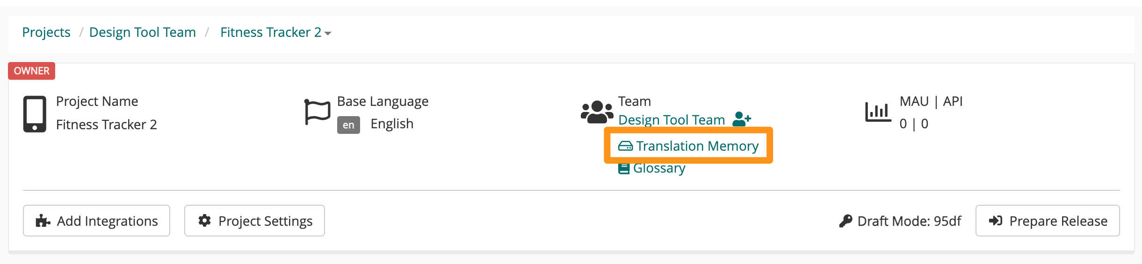Click the MAU bar chart icon

tap(878, 112)
